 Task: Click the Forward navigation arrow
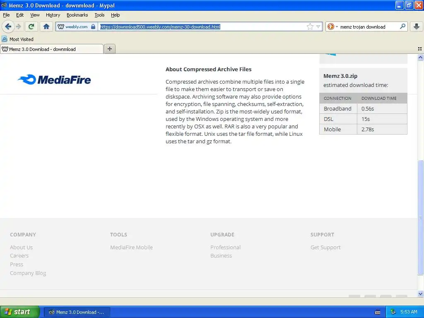(18, 26)
